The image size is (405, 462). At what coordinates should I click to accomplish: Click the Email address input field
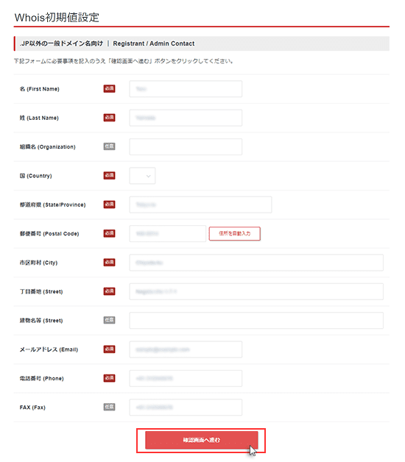[x=186, y=349]
